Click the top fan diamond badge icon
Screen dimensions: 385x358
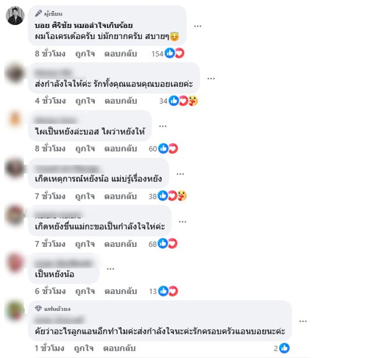(x=38, y=308)
